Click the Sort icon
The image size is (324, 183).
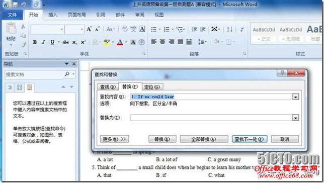229,29
